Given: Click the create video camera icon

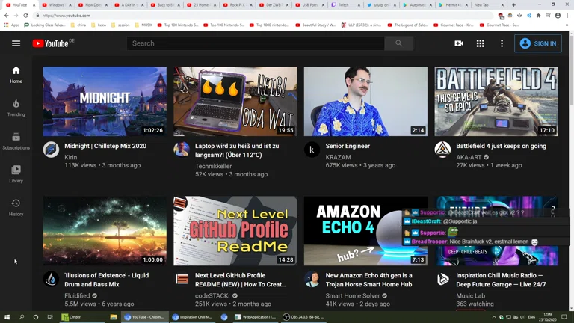Looking at the screenshot, I should (459, 43).
